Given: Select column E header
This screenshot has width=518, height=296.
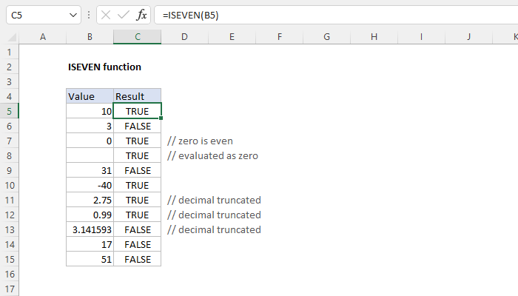Looking at the screenshot, I should pos(232,37).
